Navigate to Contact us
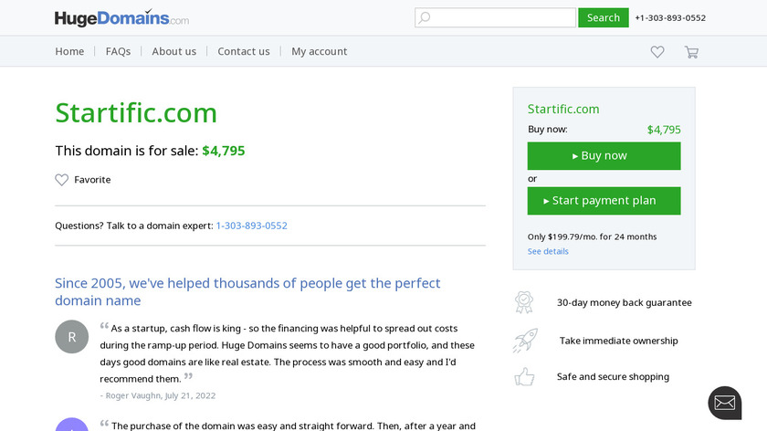Image resolution: width=767 pixels, height=431 pixels. click(x=244, y=52)
